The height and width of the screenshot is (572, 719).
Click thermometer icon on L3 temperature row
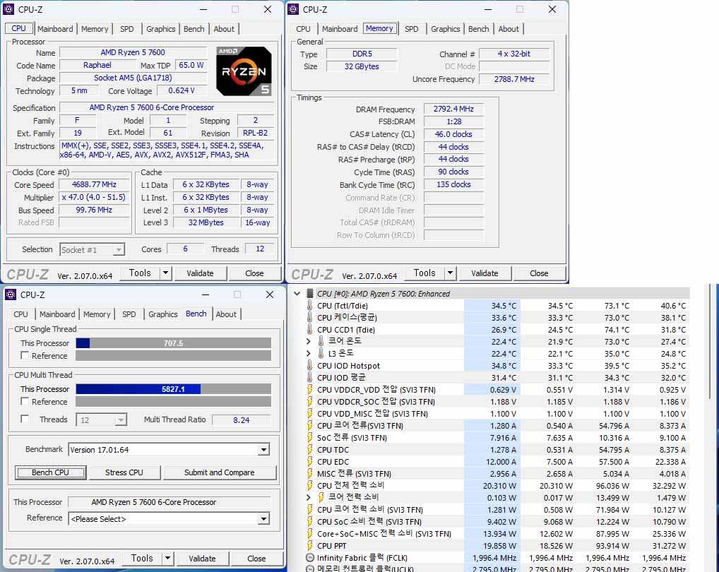(x=321, y=353)
